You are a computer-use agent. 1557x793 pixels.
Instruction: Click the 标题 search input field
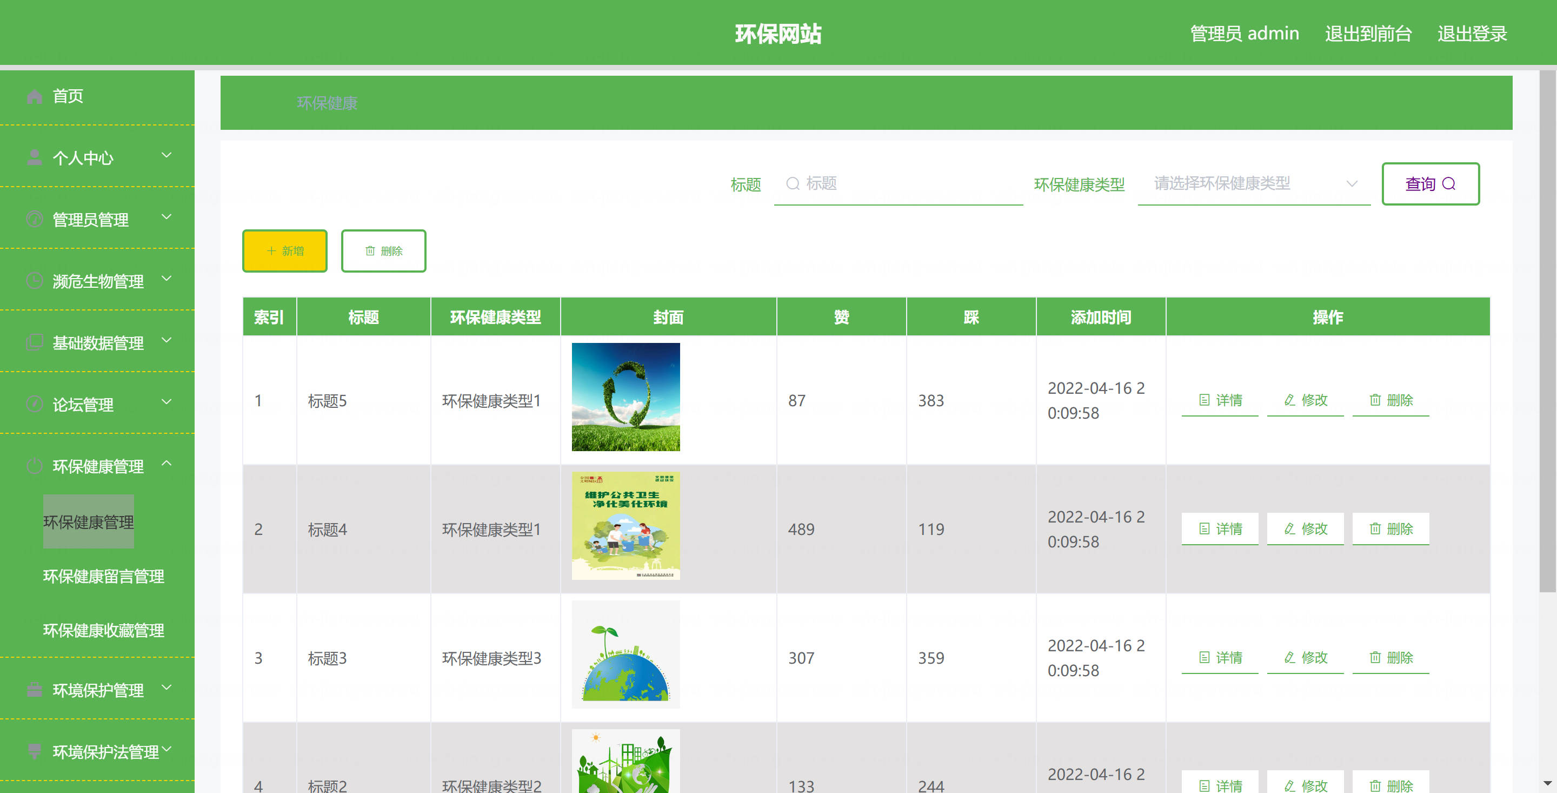pyautogui.click(x=899, y=183)
